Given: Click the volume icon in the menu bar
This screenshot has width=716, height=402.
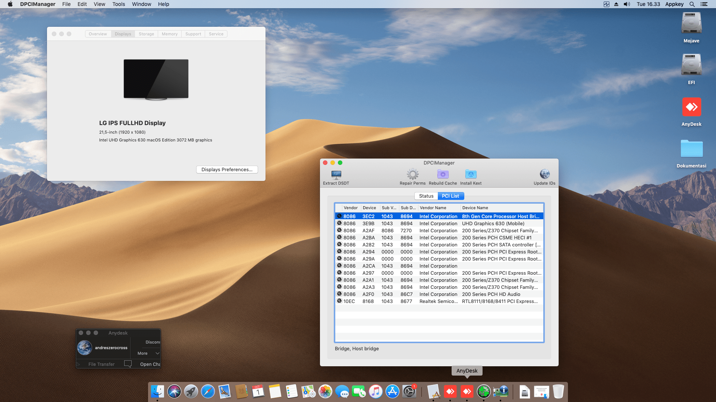Looking at the screenshot, I should 627,4.
